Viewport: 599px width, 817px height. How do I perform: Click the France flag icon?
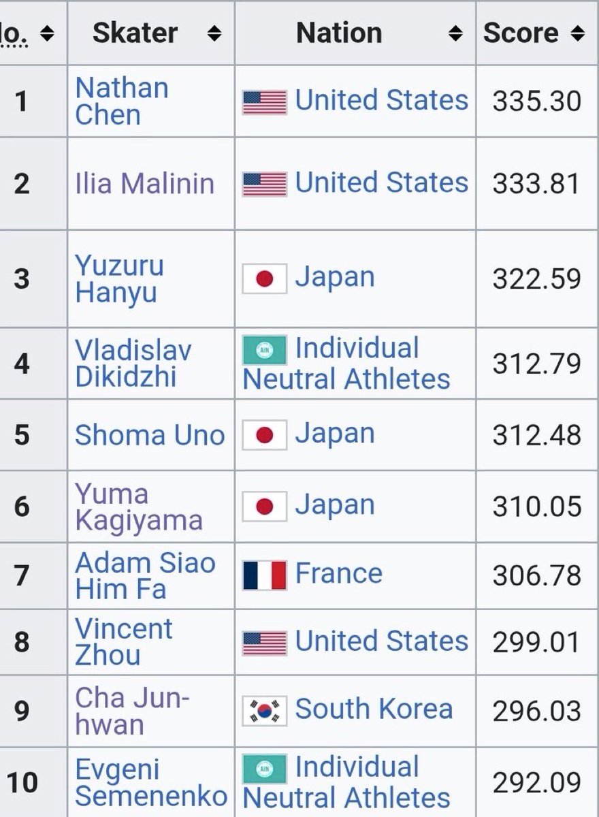[265, 575]
